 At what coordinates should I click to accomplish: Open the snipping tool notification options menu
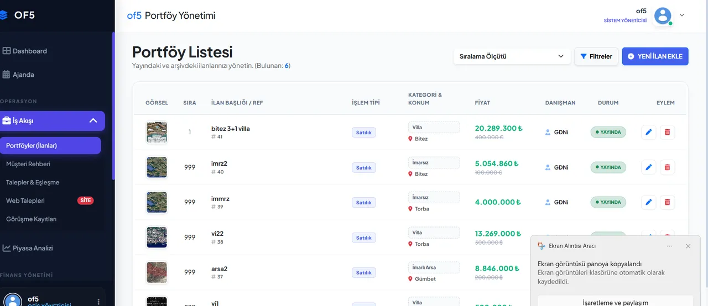(x=669, y=246)
